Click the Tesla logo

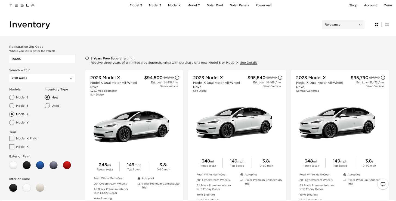point(22,5)
